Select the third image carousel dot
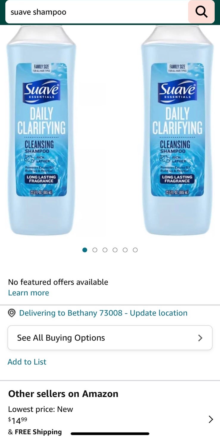Image resolution: width=220 pixels, height=439 pixels. [105, 250]
